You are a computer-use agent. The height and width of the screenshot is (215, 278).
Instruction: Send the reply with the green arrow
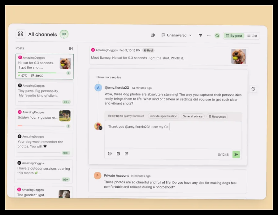pyautogui.click(x=236, y=154)
